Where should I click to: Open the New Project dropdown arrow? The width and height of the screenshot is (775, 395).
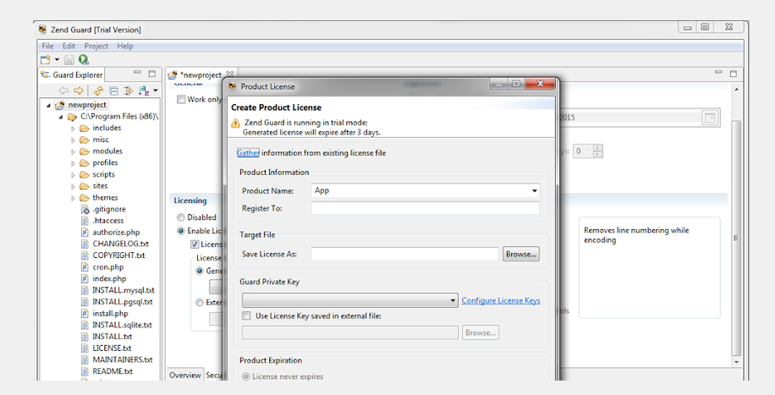tap(57, 60)
